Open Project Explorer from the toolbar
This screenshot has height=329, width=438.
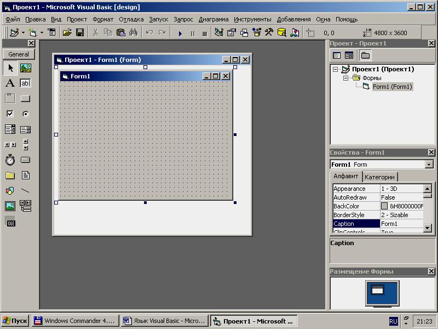coord(219,33)
